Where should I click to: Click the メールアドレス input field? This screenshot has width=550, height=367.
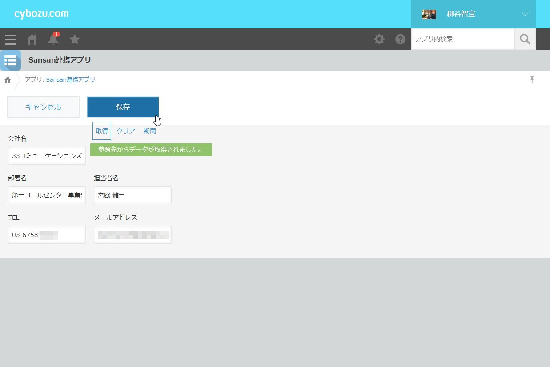[132, 235]
